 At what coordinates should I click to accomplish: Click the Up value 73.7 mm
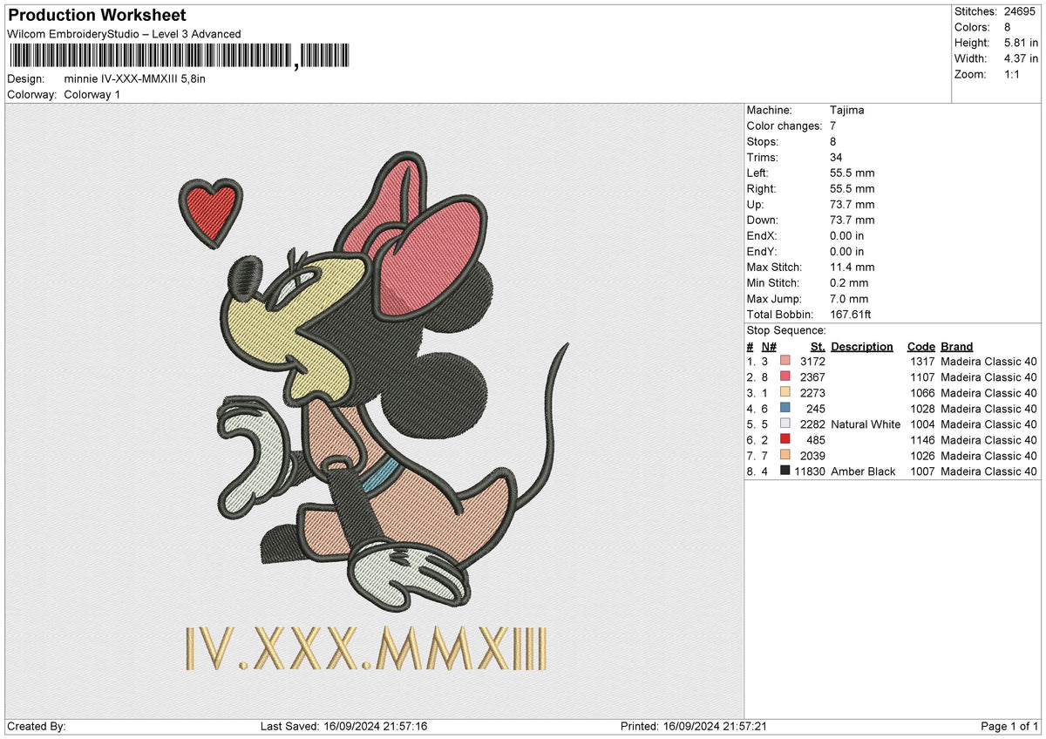pyautogui.click(x=852, y=205)
